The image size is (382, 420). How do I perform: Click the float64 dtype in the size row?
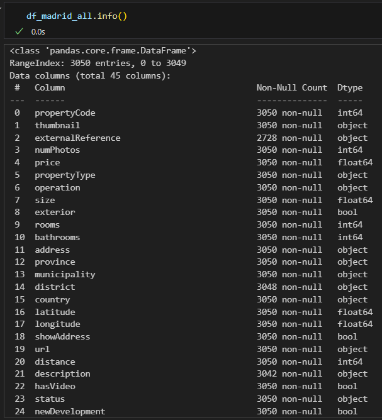pyautogui.click(x=355, y=200)
